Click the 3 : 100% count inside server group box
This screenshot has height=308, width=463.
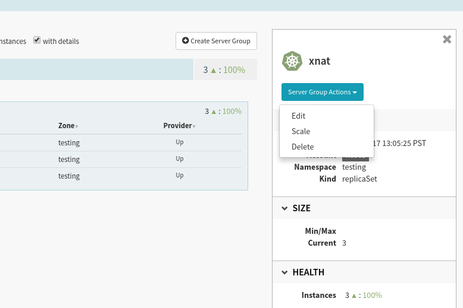(x=223, y=111)
